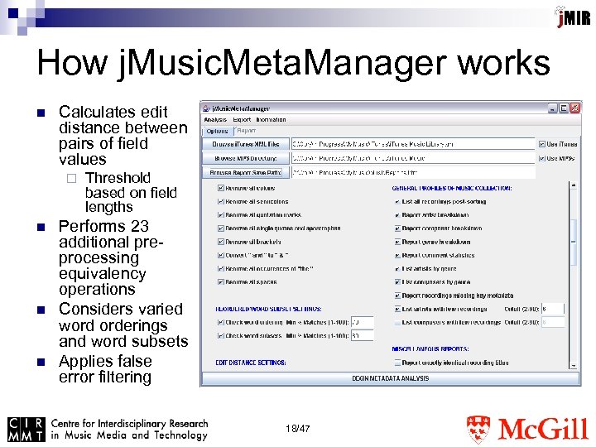Toggle Report genre breakdown checkbox
Viewport: 596px width, 447px height.
pyautogui.click(x=397, y=242)
